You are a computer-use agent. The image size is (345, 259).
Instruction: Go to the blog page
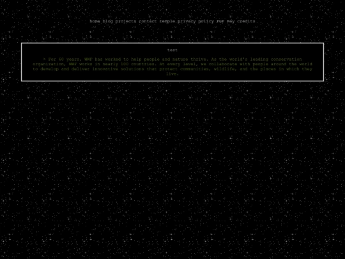[107, 21]
